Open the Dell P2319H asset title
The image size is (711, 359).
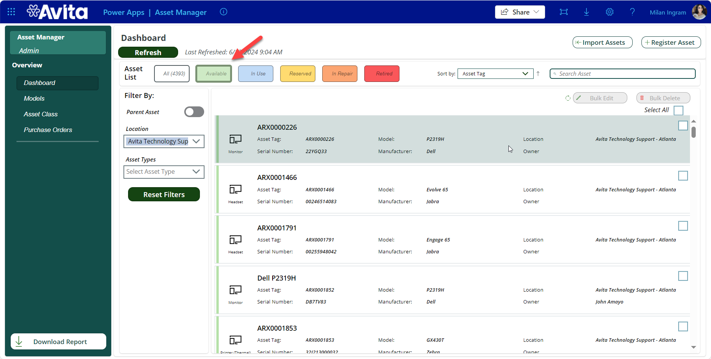276,278
